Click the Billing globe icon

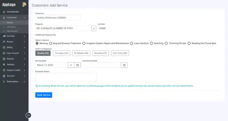(4, 47)
